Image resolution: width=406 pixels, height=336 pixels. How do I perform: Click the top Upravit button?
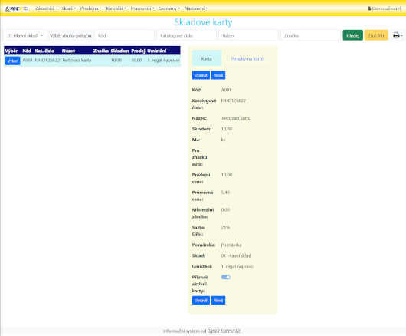(x=201, y=75)
